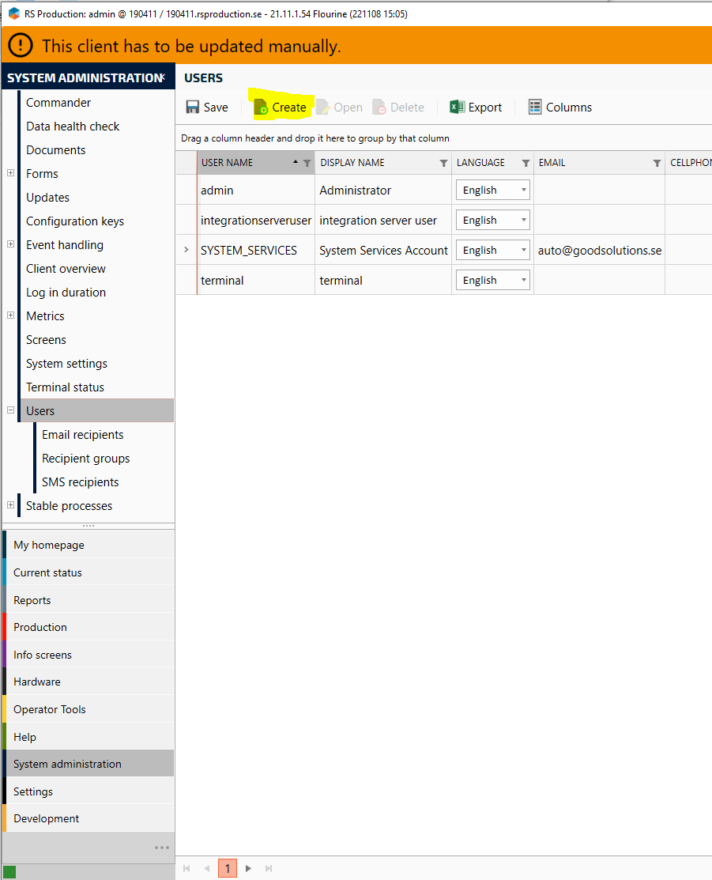The width and height of the screenshot is (712, 880).
Task: Click the Save disk icon
Action: [193, 108]
